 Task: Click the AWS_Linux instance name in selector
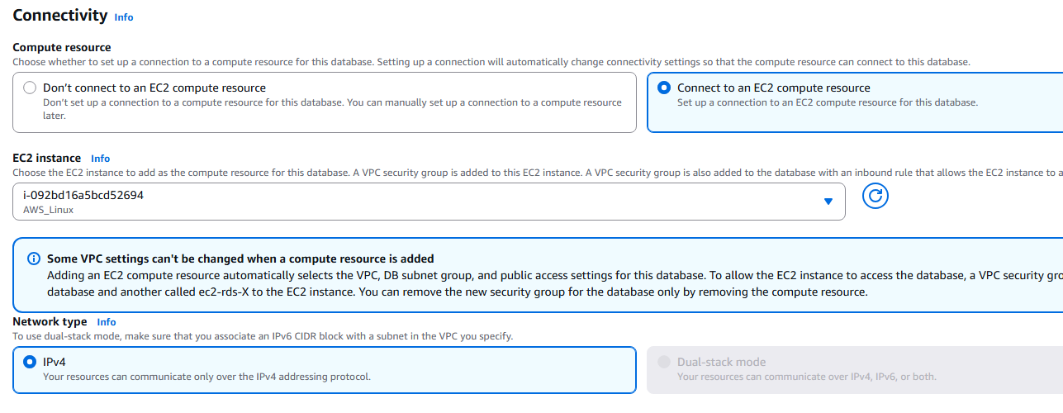coord(49,210)
